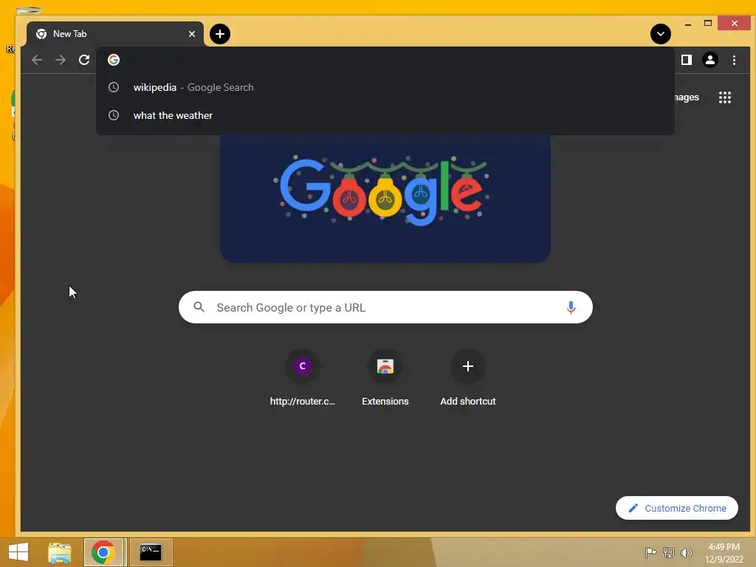756x567 pixels.
Task: Click the Customize Chrome button
Action: point(677,508)
